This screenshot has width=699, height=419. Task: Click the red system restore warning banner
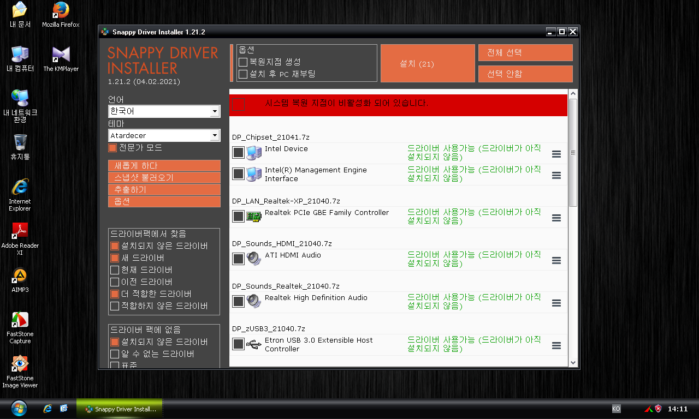click(x=399, y=105)
